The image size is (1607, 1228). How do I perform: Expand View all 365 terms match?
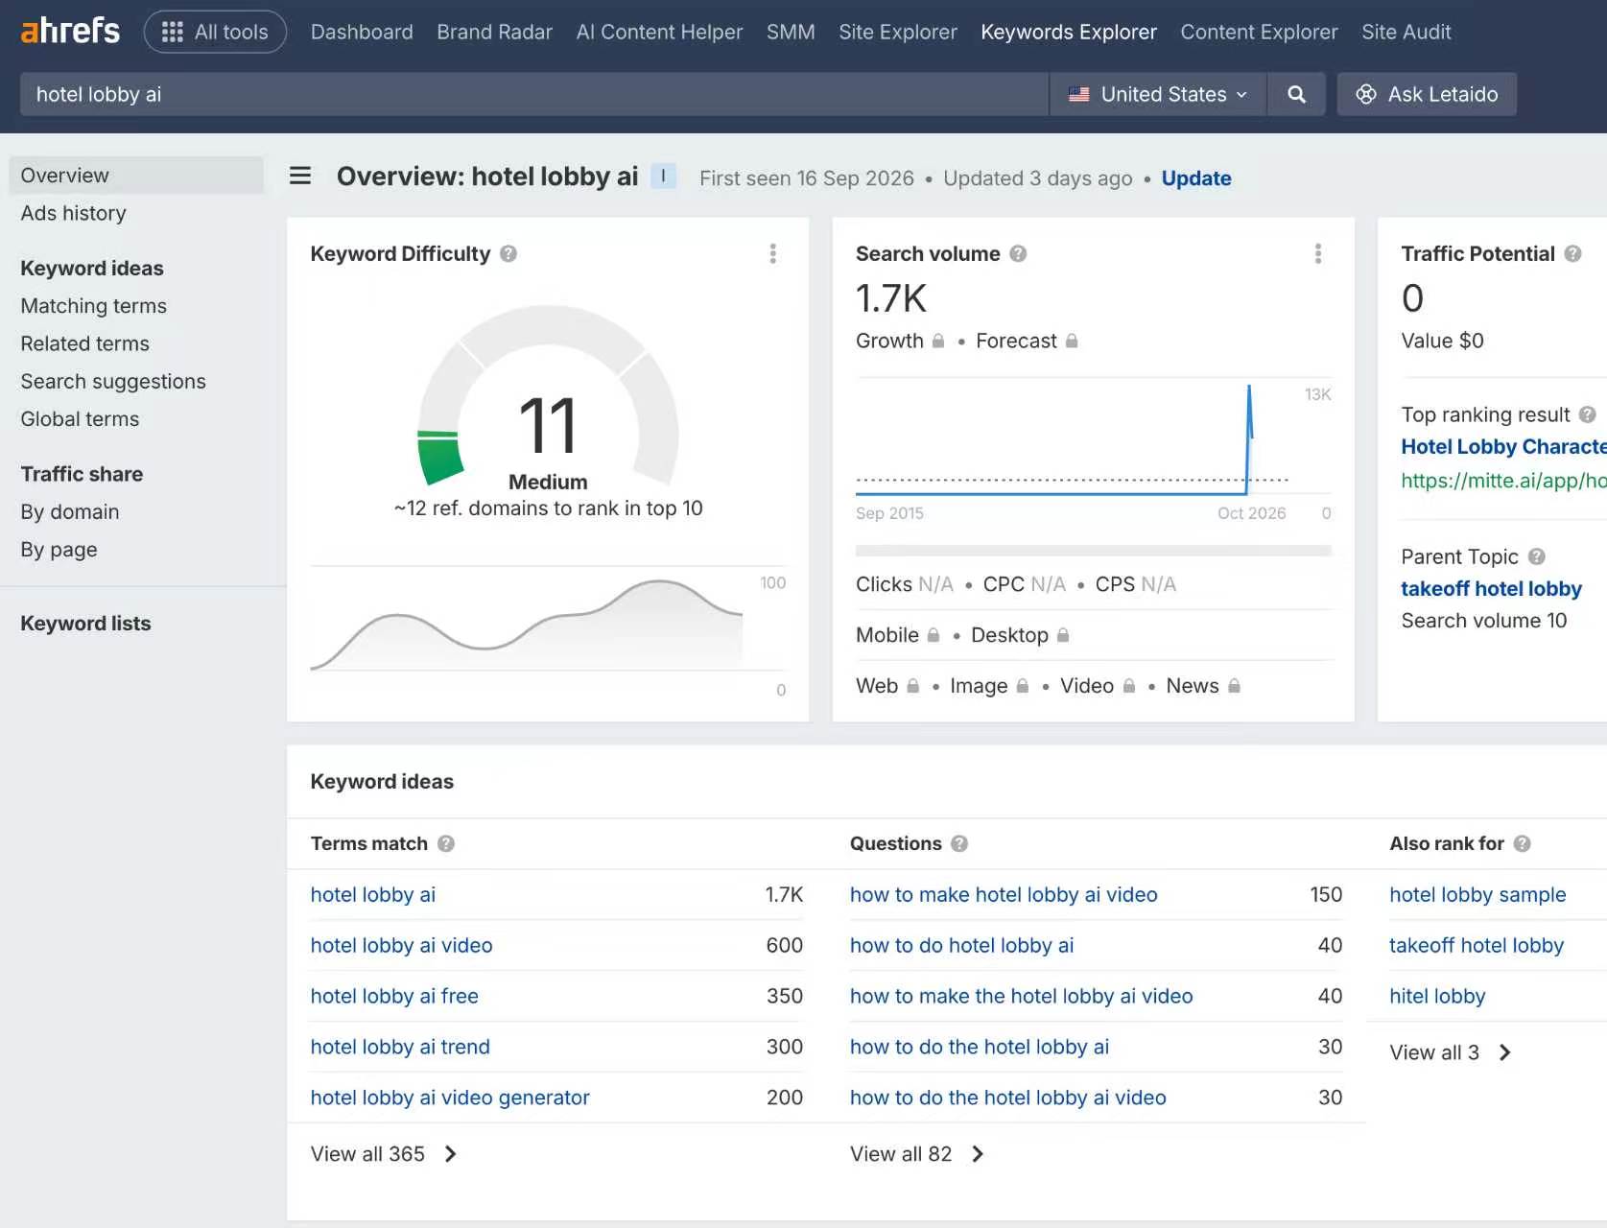(x=383, y=1154)
